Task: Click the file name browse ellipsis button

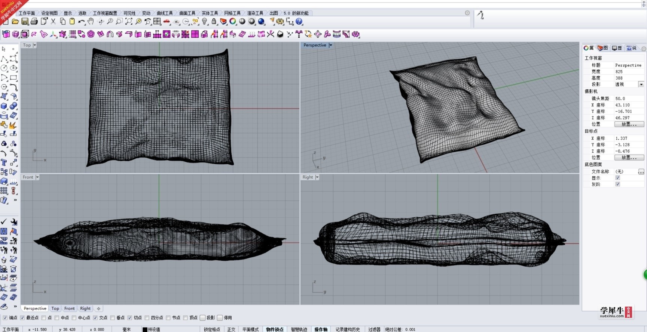Action: coord(641,171)
